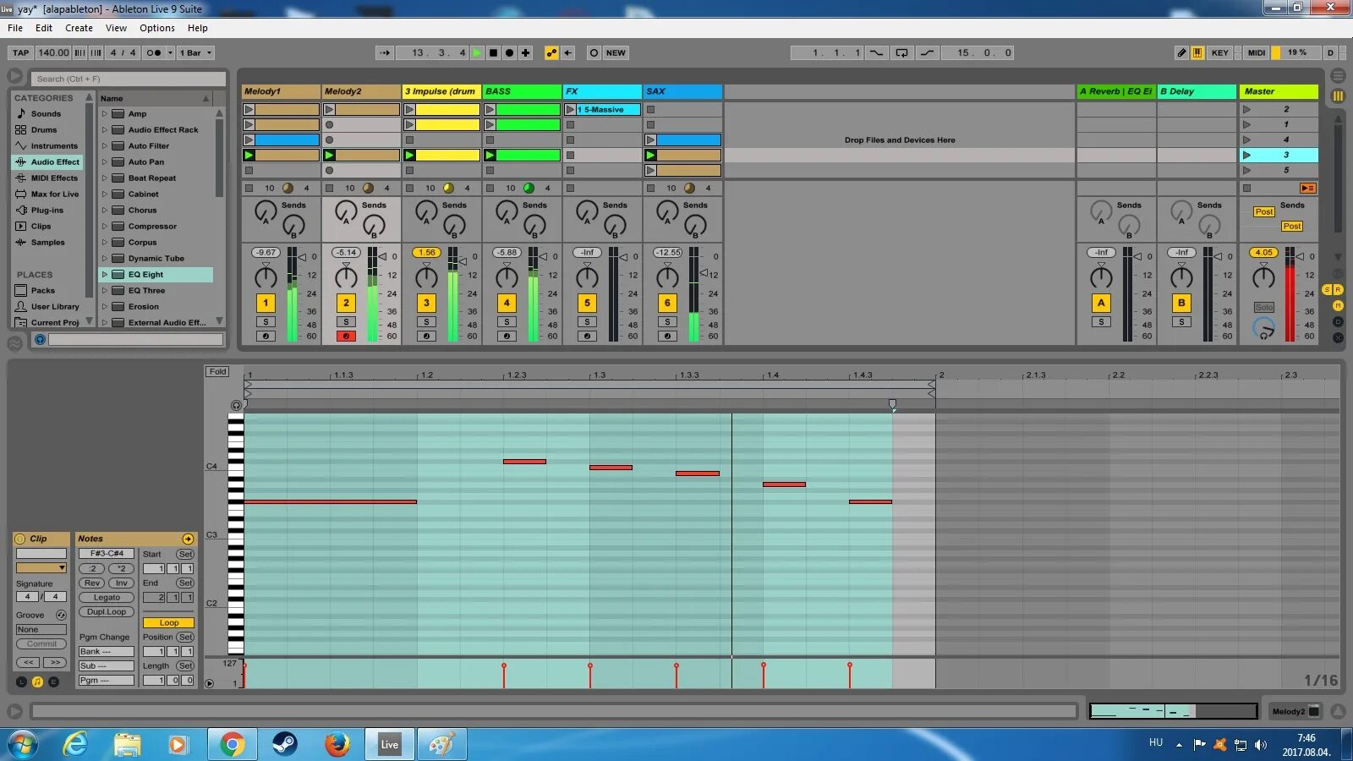Stop playback with the transport Stop button
The width and height of the screenshot is (1353, 761).
pyautogui.click(x=493, y=52)
